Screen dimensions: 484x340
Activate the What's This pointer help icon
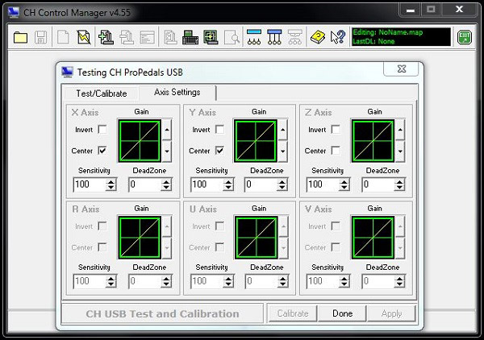338,37
